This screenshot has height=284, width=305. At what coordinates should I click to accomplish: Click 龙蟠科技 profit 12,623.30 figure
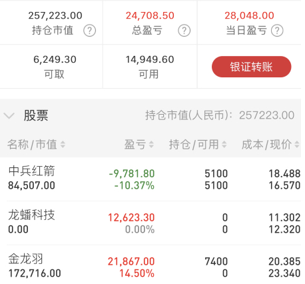(131, 217)
